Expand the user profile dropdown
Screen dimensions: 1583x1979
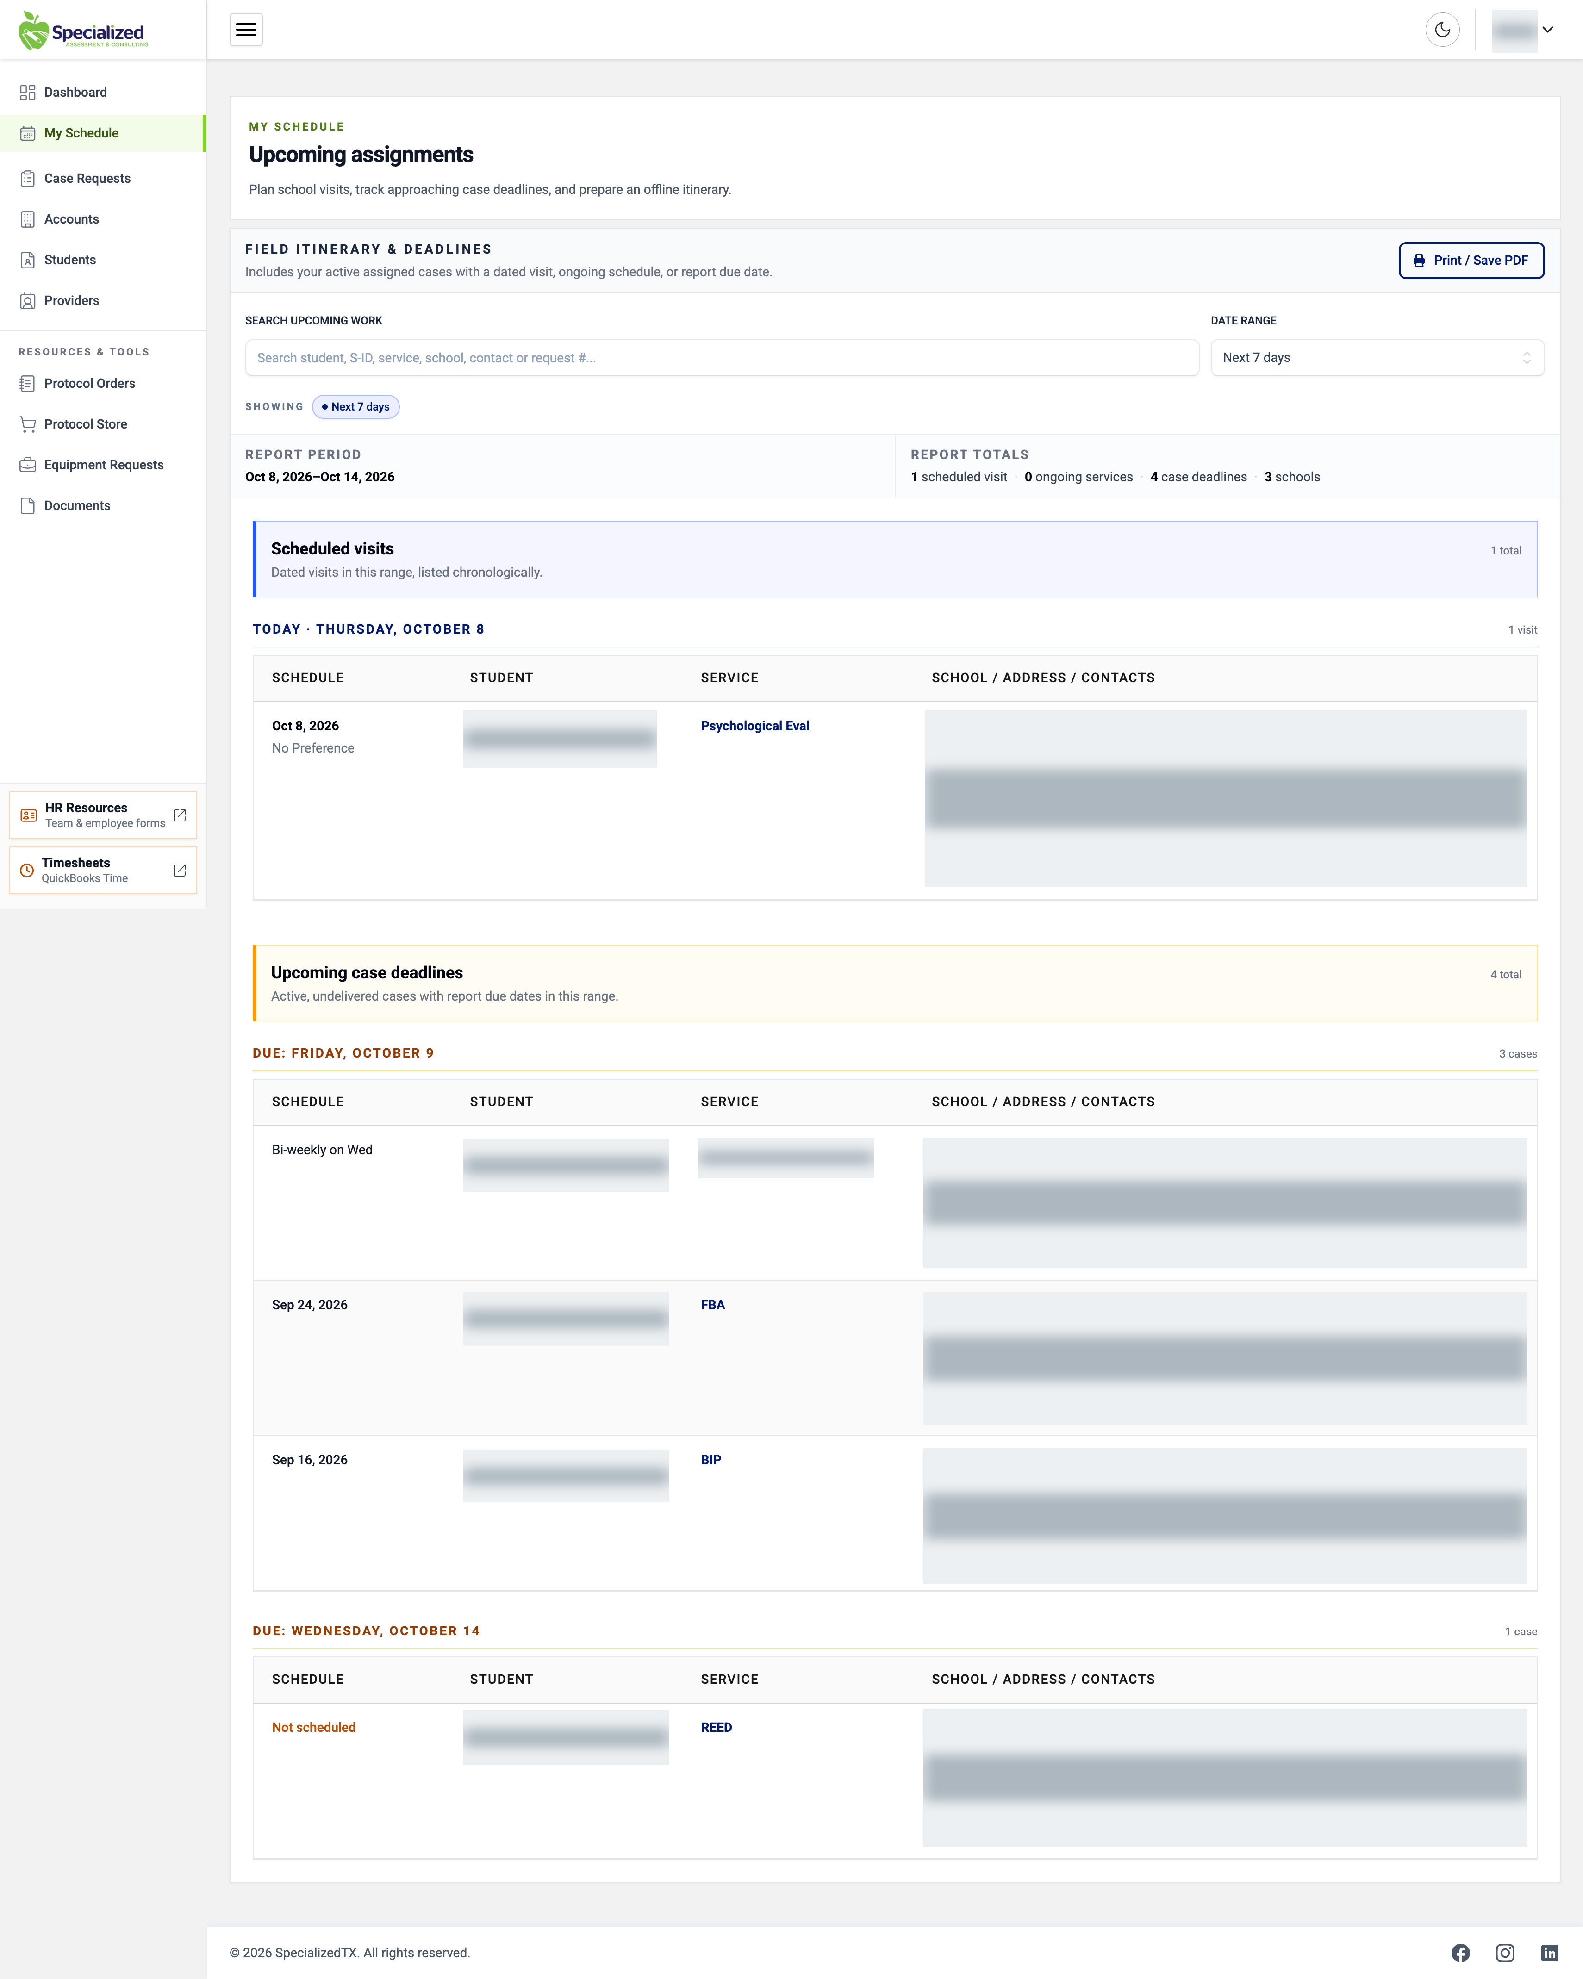(1522, 30)
